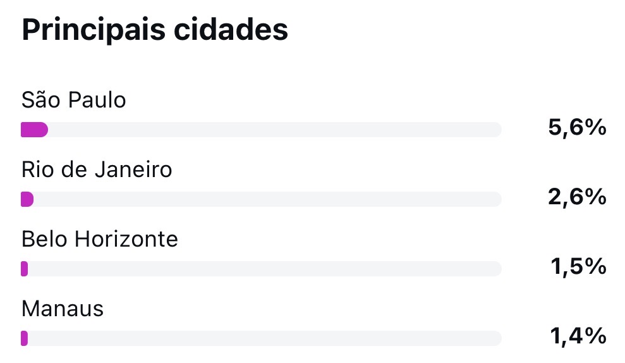Click the magenta filled part of São Paulo bar

click(x=34, y=130)
